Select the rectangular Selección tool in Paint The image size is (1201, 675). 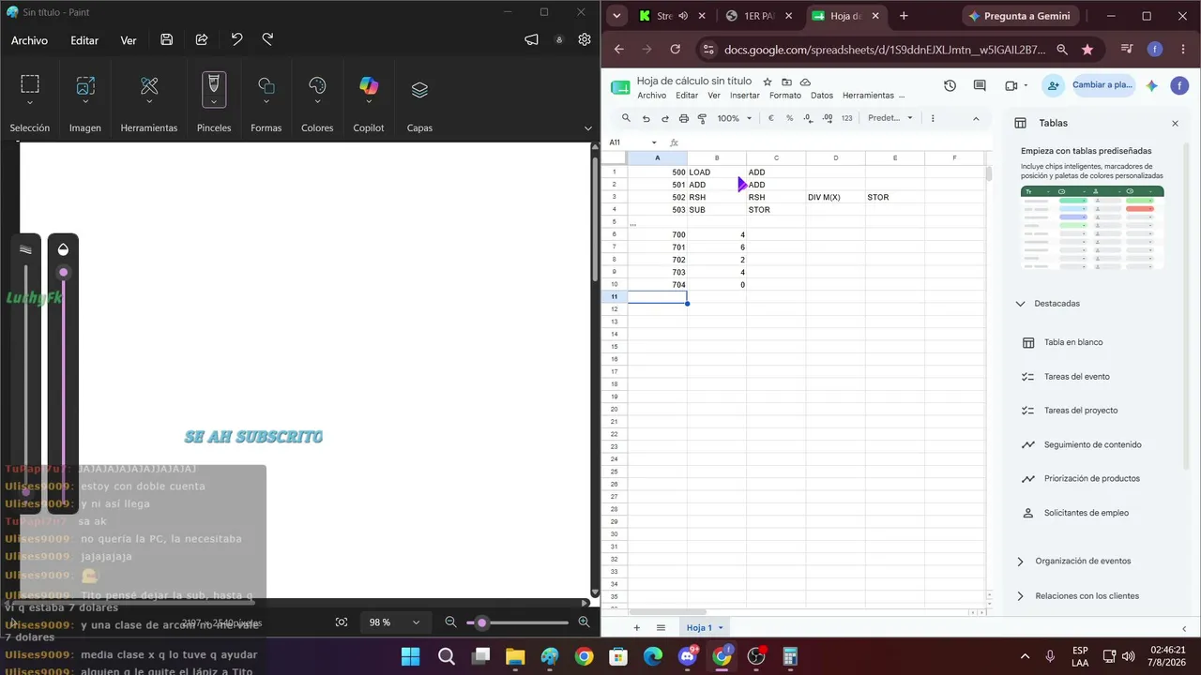tap(30, 83)
